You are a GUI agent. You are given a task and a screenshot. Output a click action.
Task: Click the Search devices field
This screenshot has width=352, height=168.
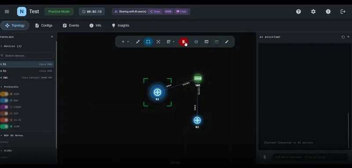tap(27, 55)
